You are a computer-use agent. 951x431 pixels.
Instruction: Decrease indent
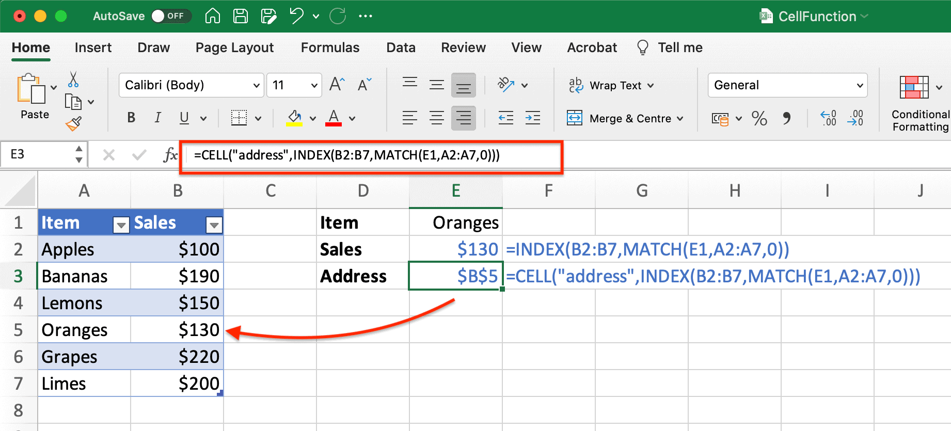pos(506,118)
